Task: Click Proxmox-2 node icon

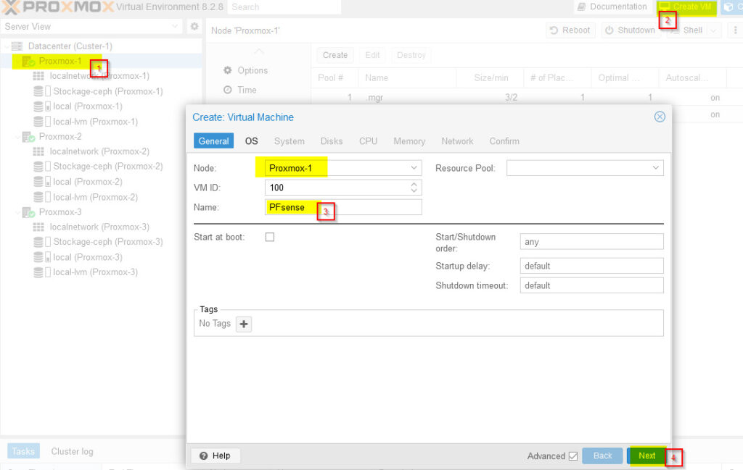Action: tap(28, 137)
